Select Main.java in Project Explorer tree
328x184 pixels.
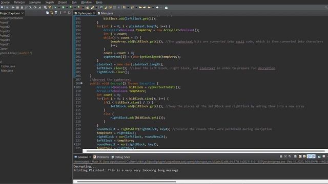[x=7, y=71]
